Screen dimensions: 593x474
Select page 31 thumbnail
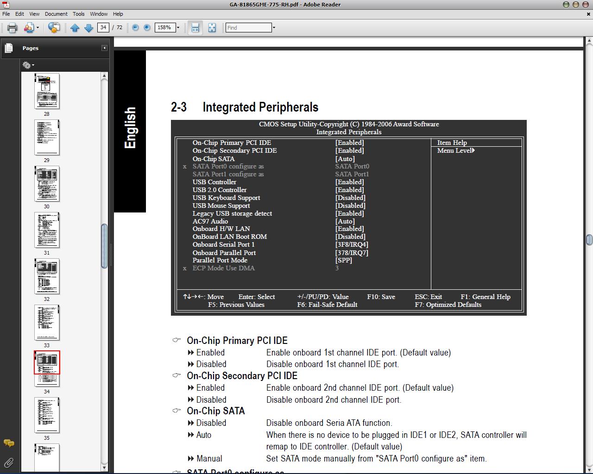click(47, 230)
